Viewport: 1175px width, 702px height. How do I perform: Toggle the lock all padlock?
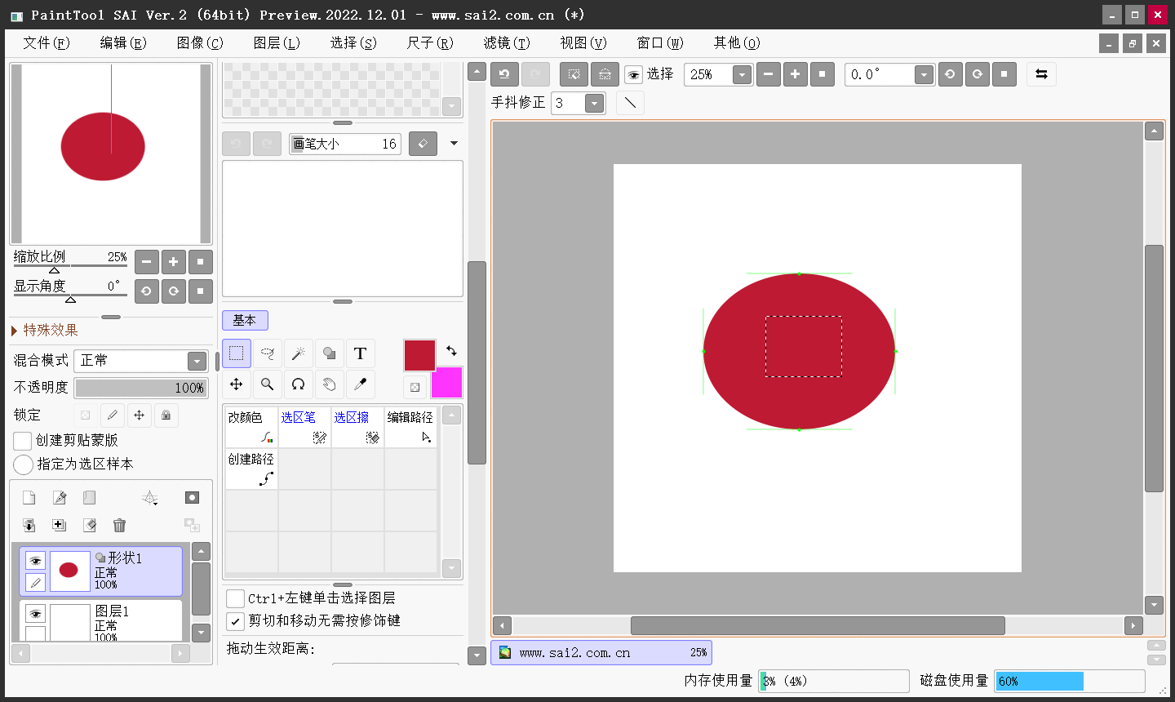pos(166,415)
